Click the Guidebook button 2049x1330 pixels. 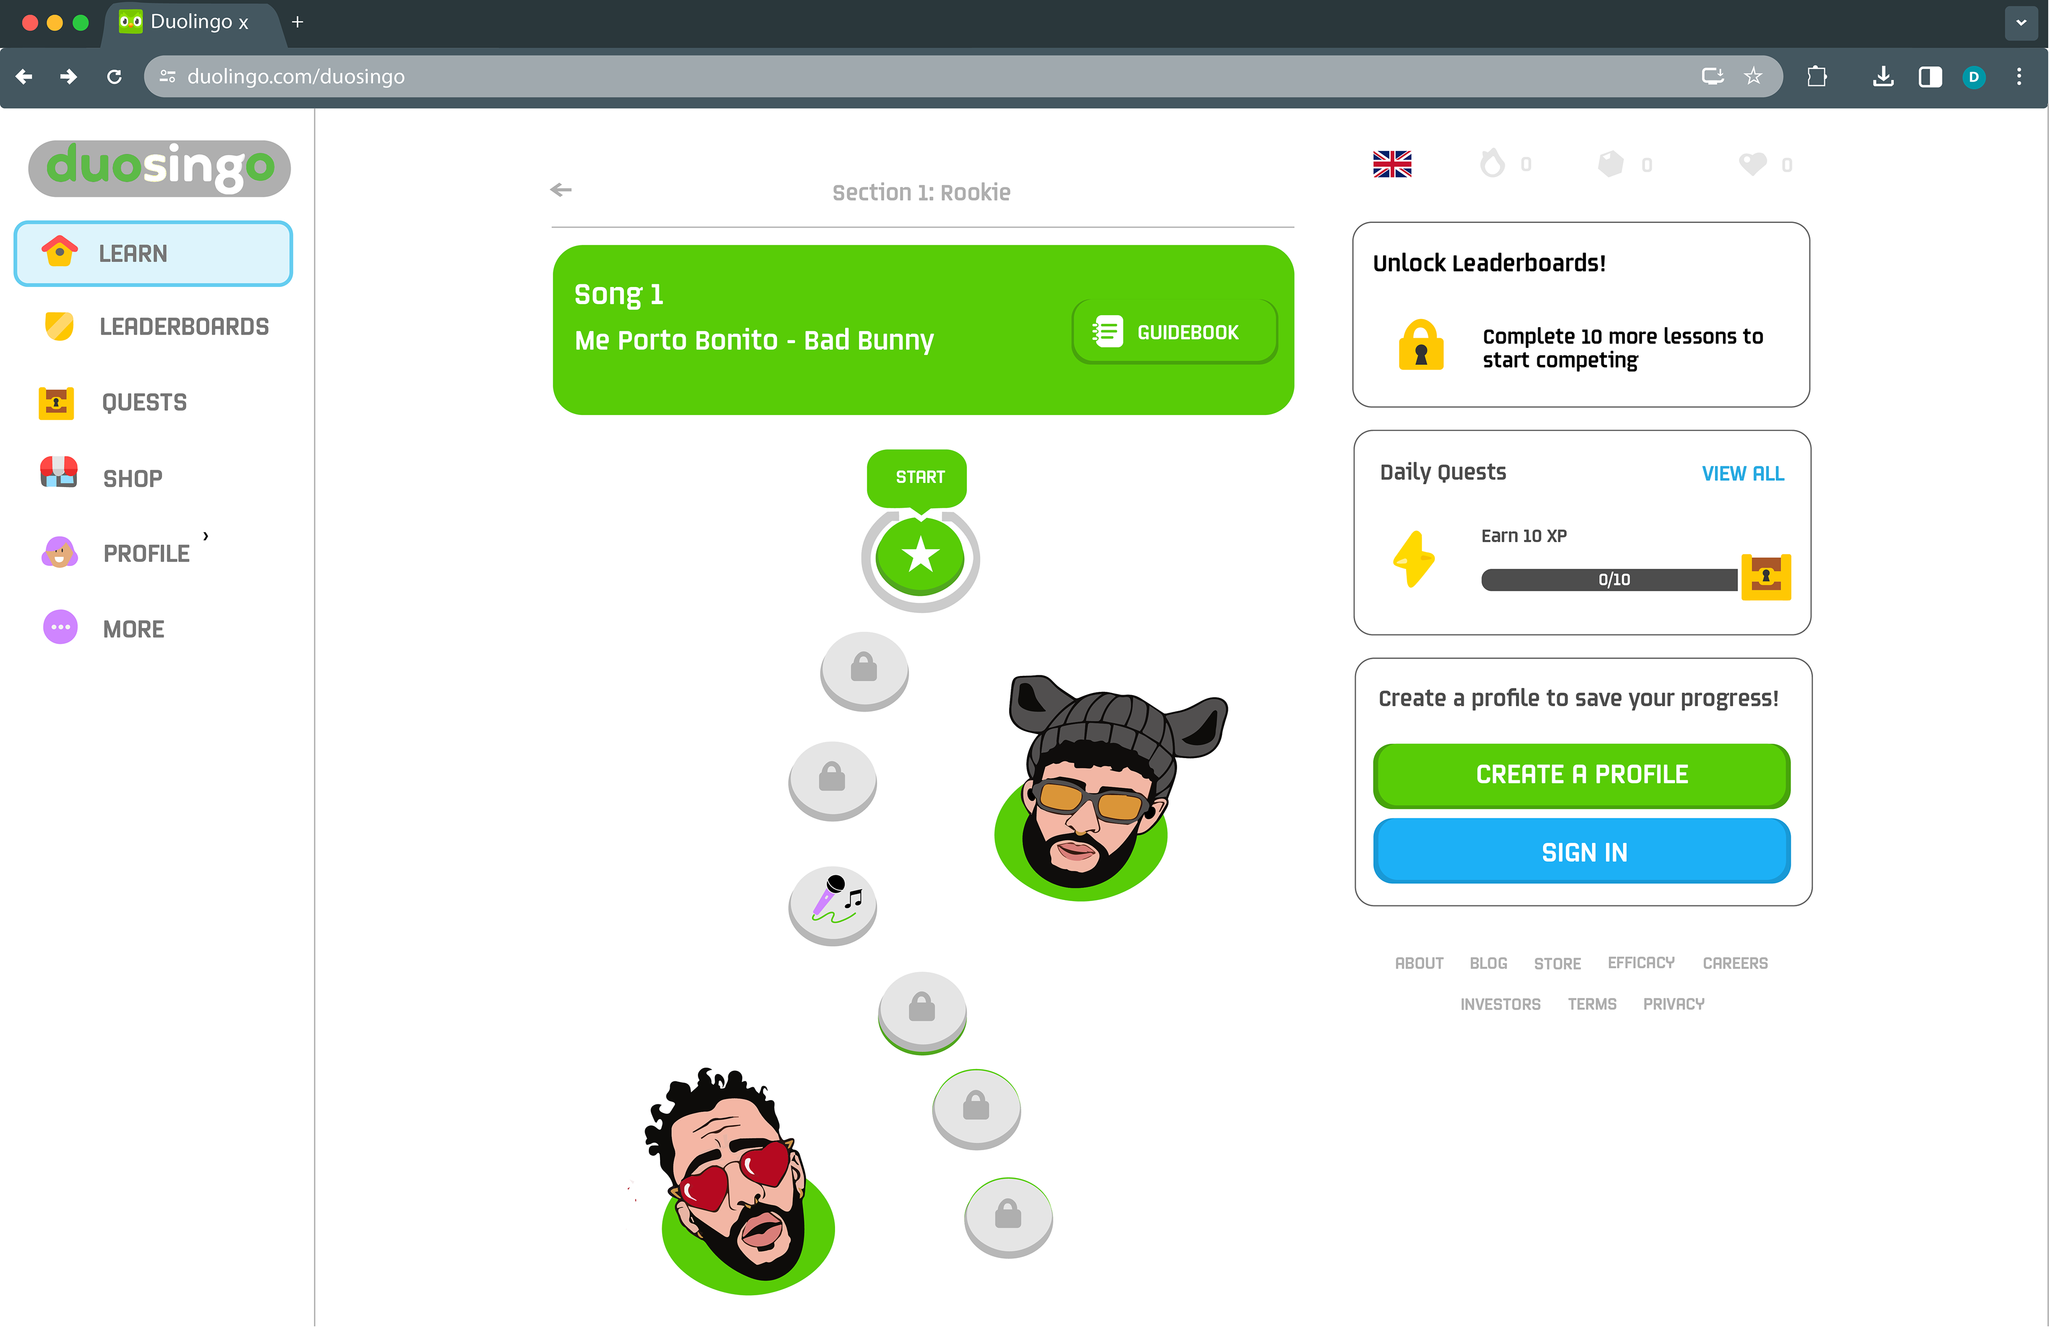coord(1174,331)
